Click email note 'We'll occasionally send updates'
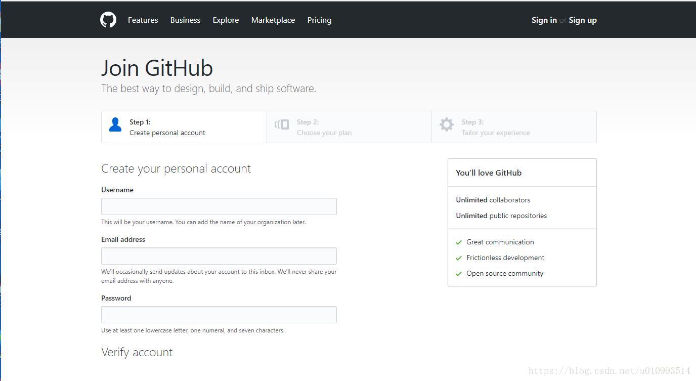 pyautogui.click(x=219, y=276)
